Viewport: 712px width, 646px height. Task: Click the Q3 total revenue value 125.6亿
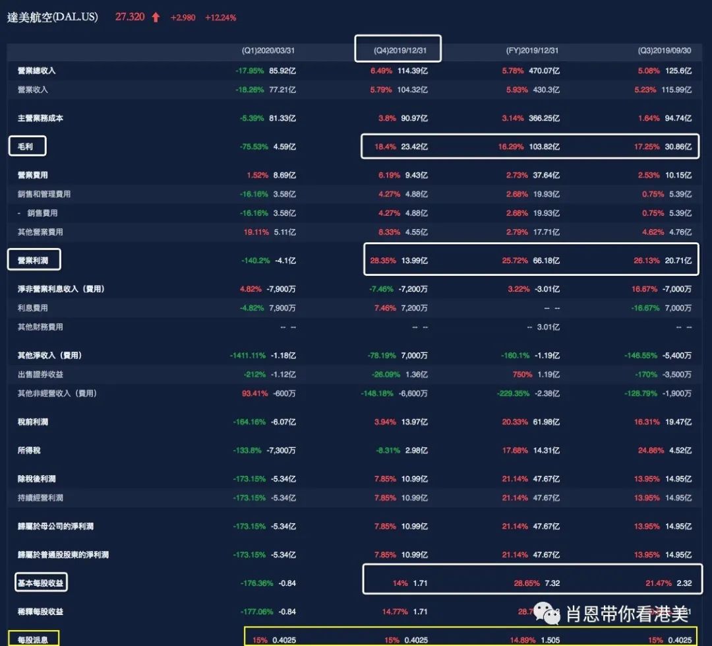coord(678,71)
